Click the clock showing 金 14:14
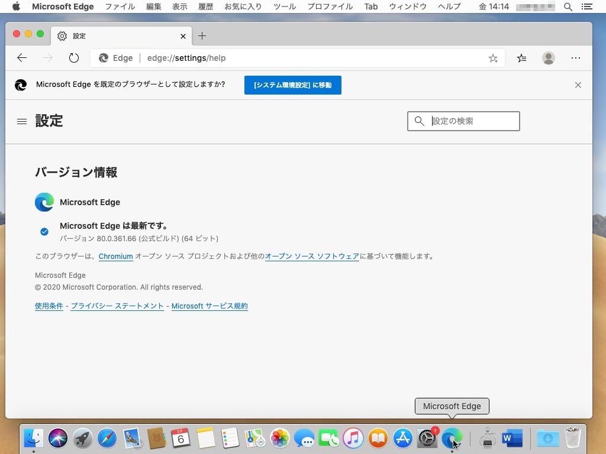The height and width of the screenshot is (454, 606). [494, 7]
